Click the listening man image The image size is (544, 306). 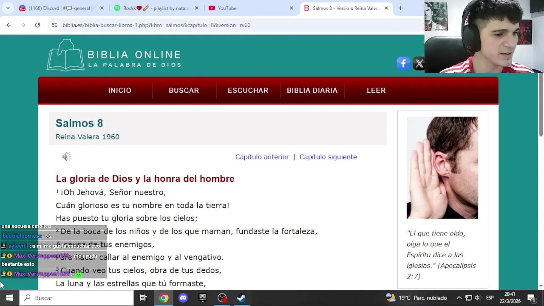tap(442, 168)
